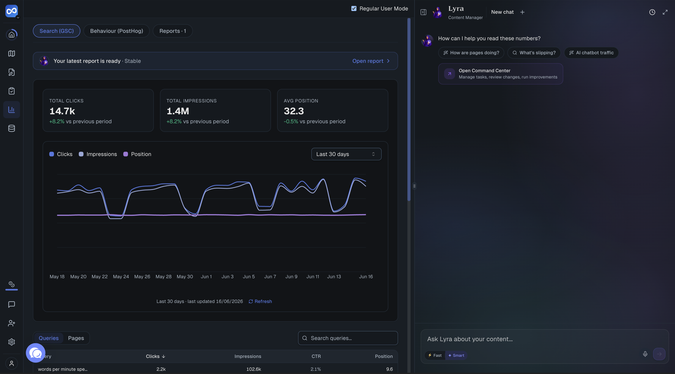Toggle the Impressions series in legend
Viewport: 675px width, 374px height.
pyautogui.click(x=98, y=154)
